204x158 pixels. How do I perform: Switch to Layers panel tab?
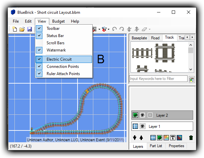[x=138, y=147]
